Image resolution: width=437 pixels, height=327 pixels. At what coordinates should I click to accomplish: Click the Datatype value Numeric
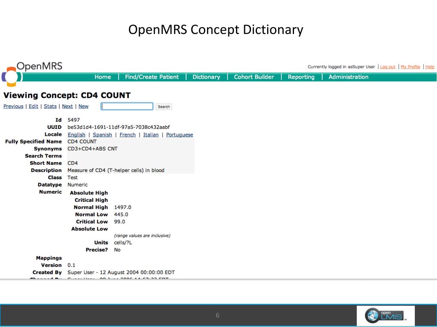point(78,185)
